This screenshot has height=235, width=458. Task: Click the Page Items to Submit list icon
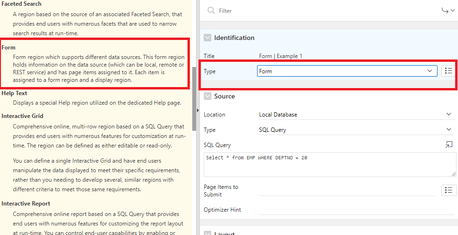(448, 190)
